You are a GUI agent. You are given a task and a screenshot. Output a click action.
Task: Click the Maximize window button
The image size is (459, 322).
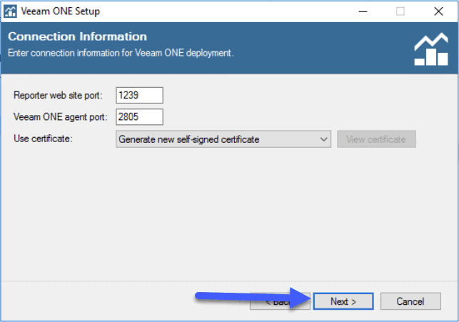[400, 11]
